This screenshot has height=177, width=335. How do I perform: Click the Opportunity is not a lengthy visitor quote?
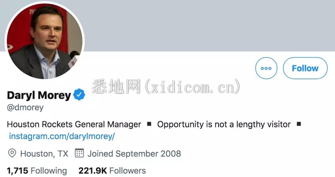click(x=224, y=124)
